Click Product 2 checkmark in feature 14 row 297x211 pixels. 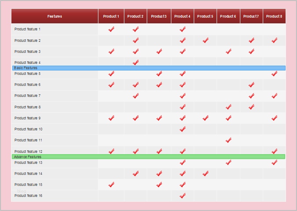point(135,174)
